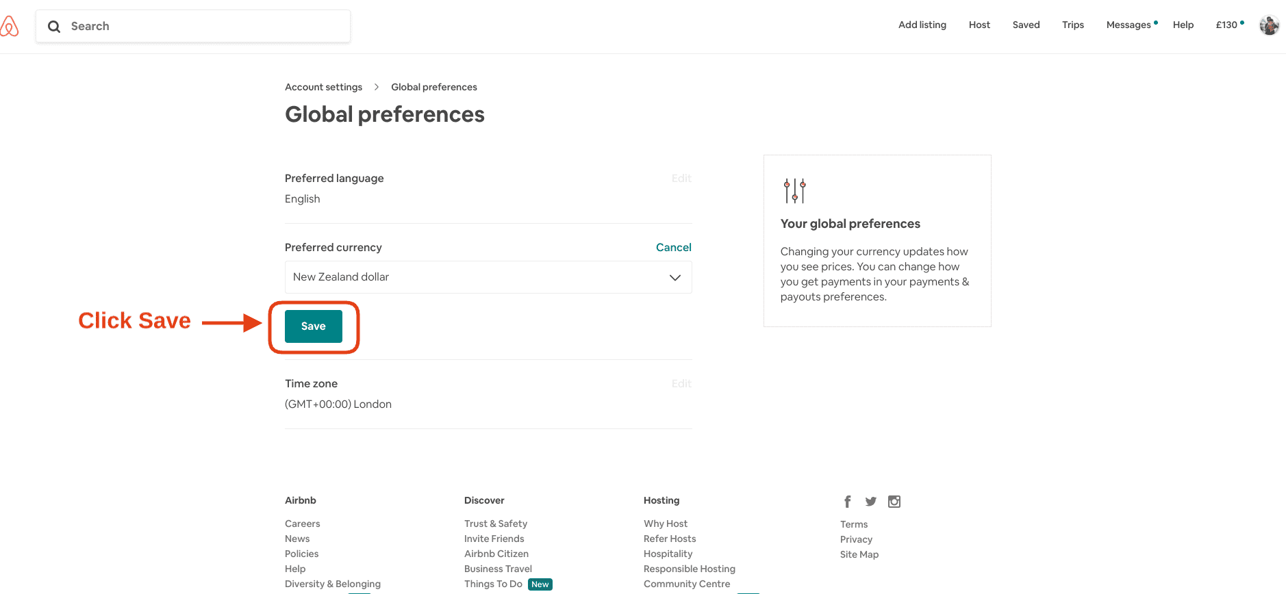Explore Things To Do in the footer
Viewport: 1286px width, 594px height.
[493, 584]
